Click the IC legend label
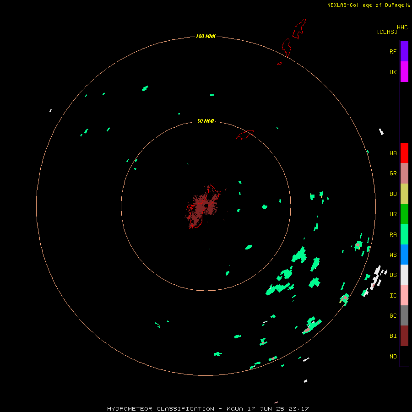This screenshot has width=412, height=412. [393, 296]
